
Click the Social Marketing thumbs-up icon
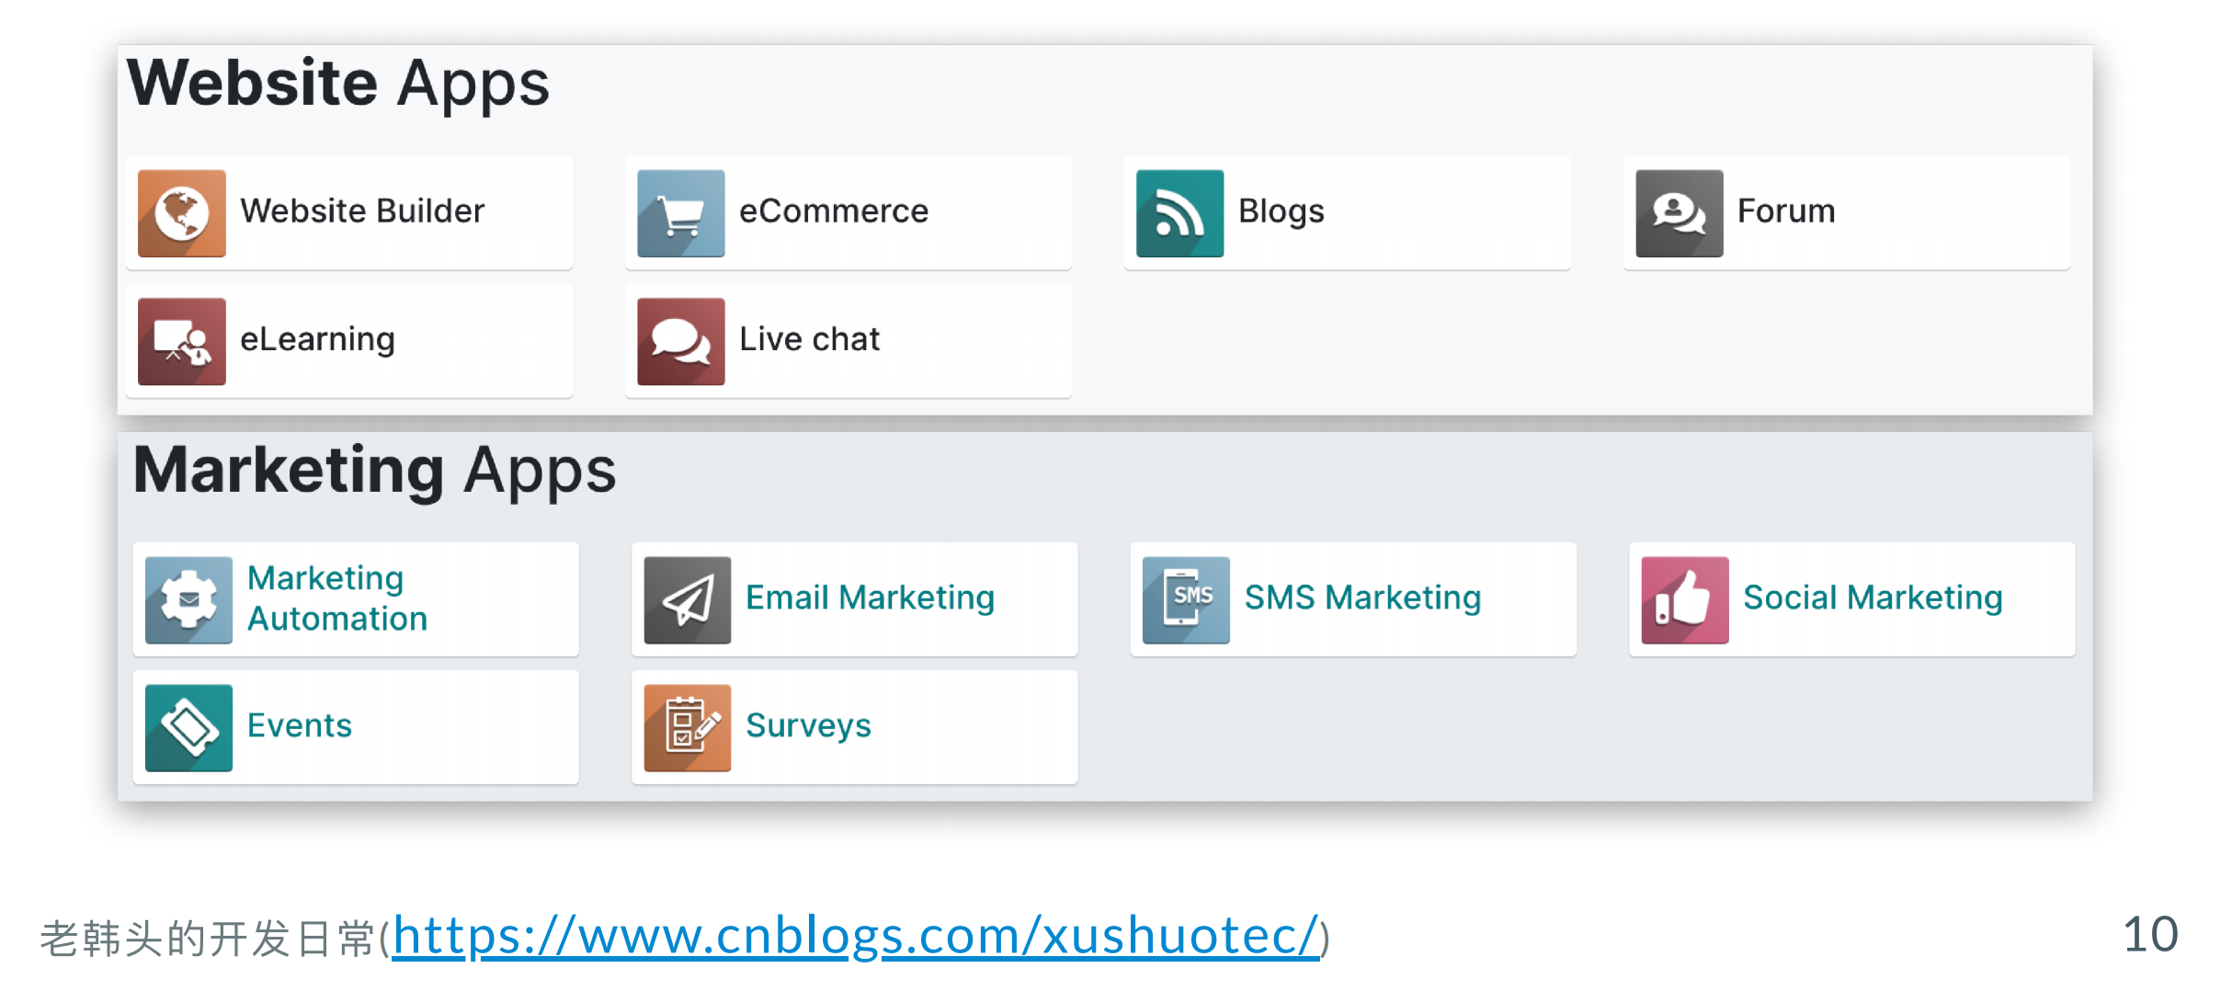[x=1684, y=599]
